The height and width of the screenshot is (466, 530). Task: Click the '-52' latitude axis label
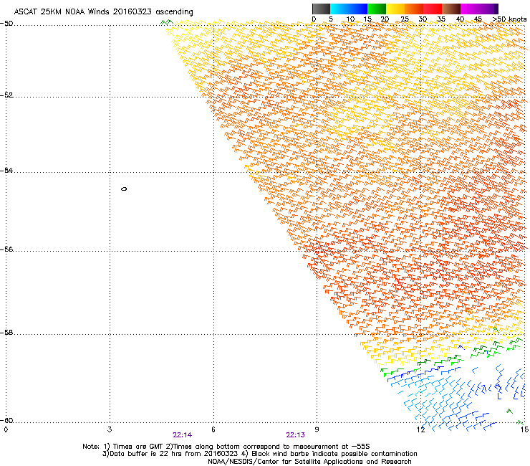(6, 95)
